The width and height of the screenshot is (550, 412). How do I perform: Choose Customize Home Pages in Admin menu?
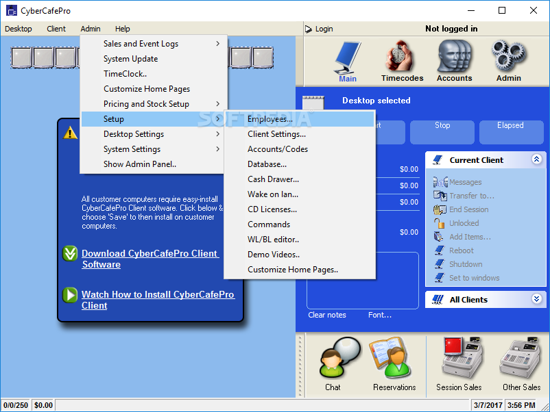[154, 89]
